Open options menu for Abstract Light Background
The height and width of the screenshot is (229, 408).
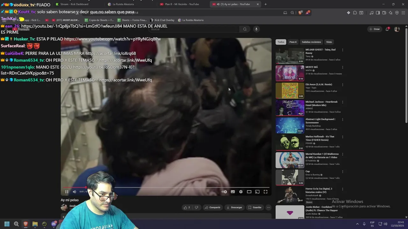tap(343, 120)
